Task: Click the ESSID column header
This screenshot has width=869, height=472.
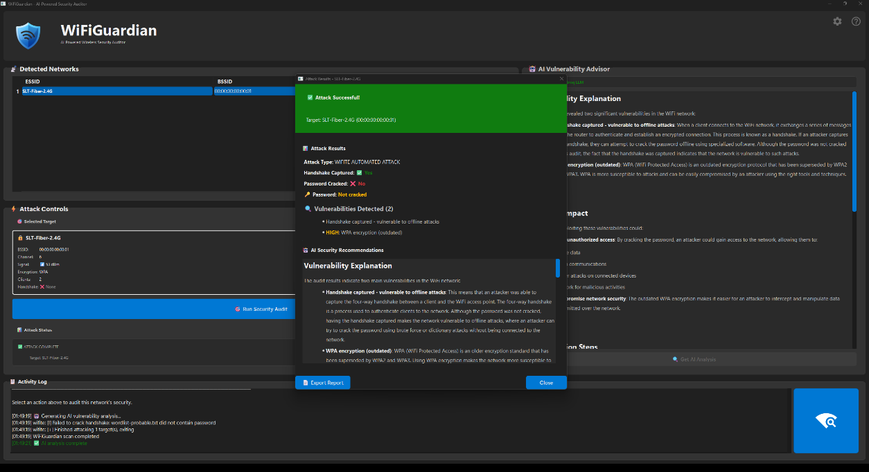Action: (x=33, y=82)
